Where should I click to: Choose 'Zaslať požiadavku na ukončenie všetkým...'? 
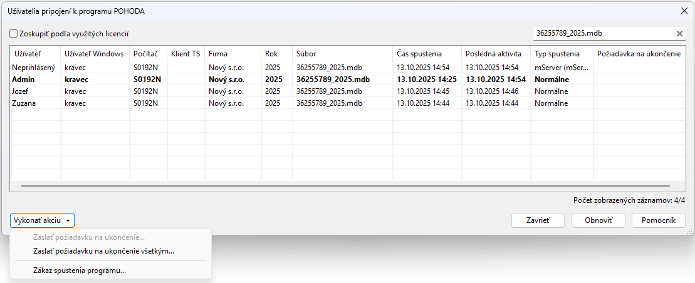pyautogui.click(x=103, y=251)
